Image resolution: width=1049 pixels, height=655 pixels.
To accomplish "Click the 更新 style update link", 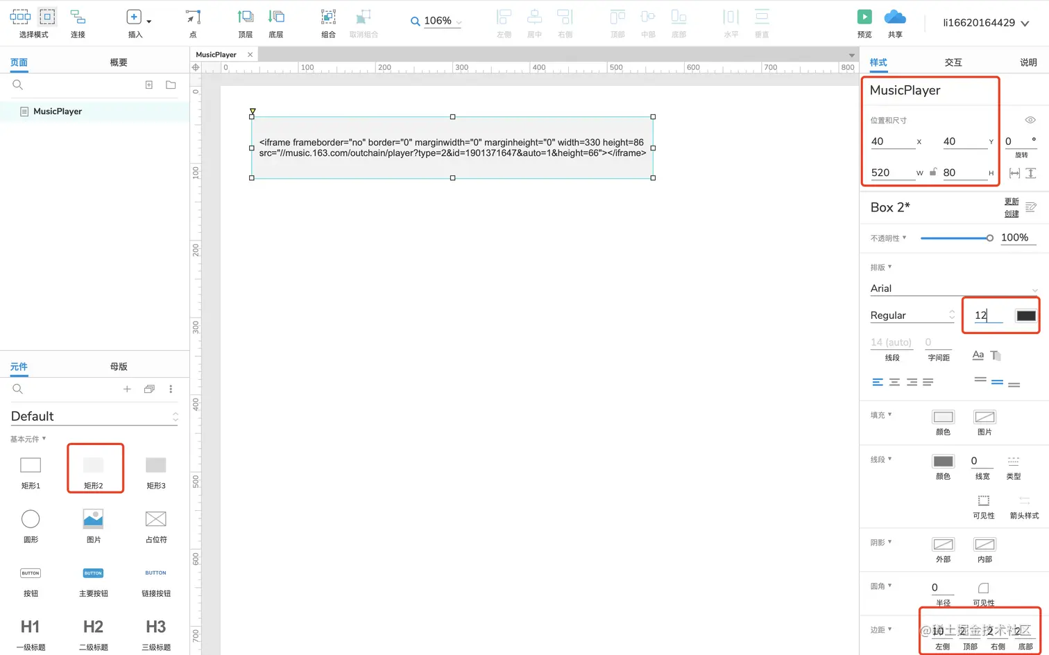I will 1012,202.
